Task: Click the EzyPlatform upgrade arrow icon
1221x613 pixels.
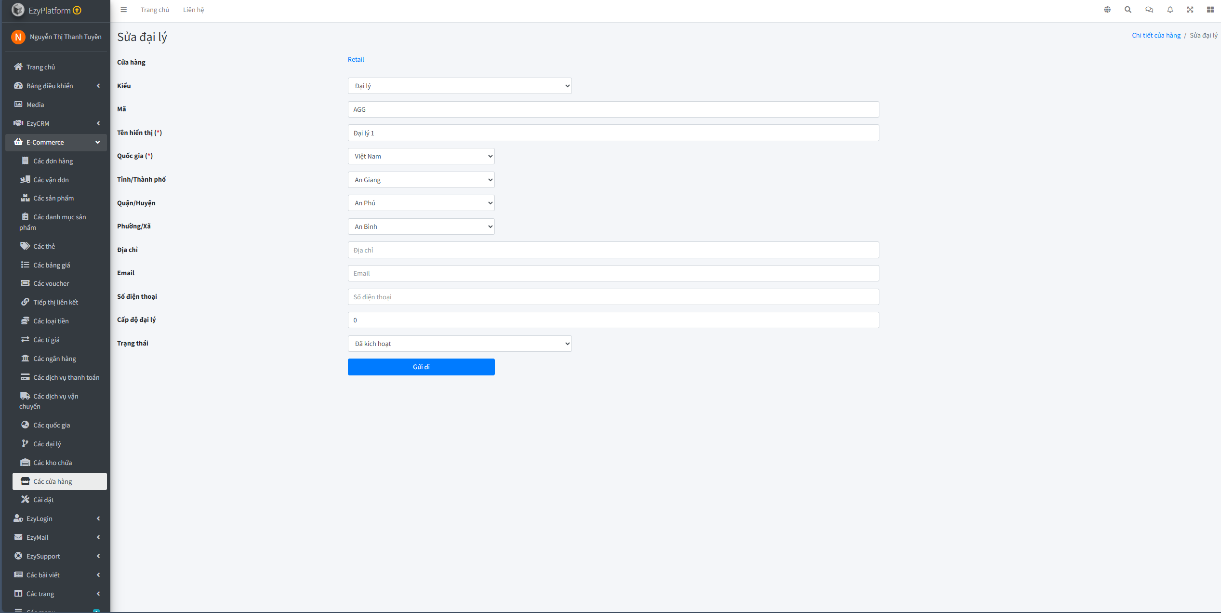Action: coord(77,10)
